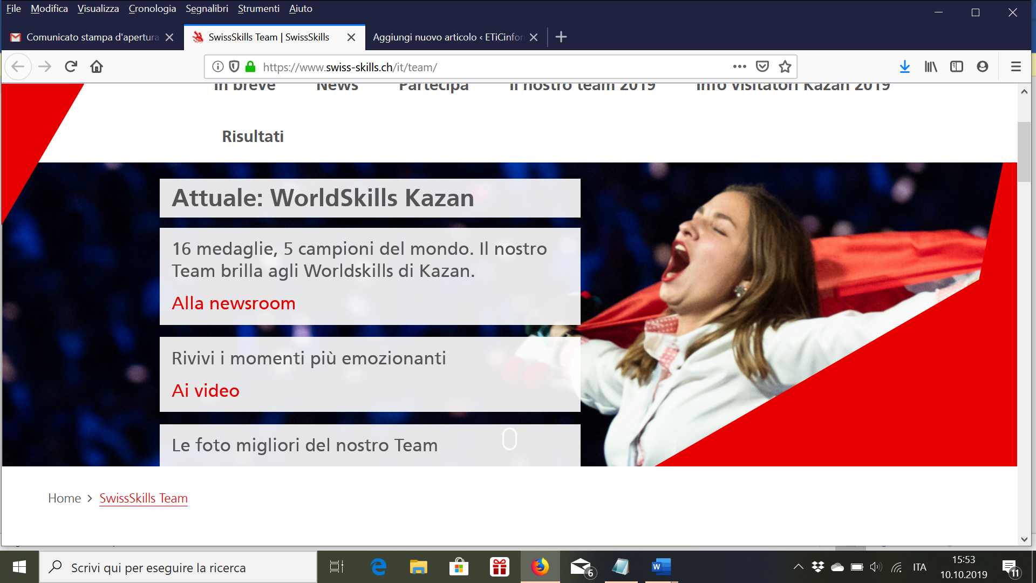Reload the current page
This screenshot has width=1036, height=583.
pos(71,67)
